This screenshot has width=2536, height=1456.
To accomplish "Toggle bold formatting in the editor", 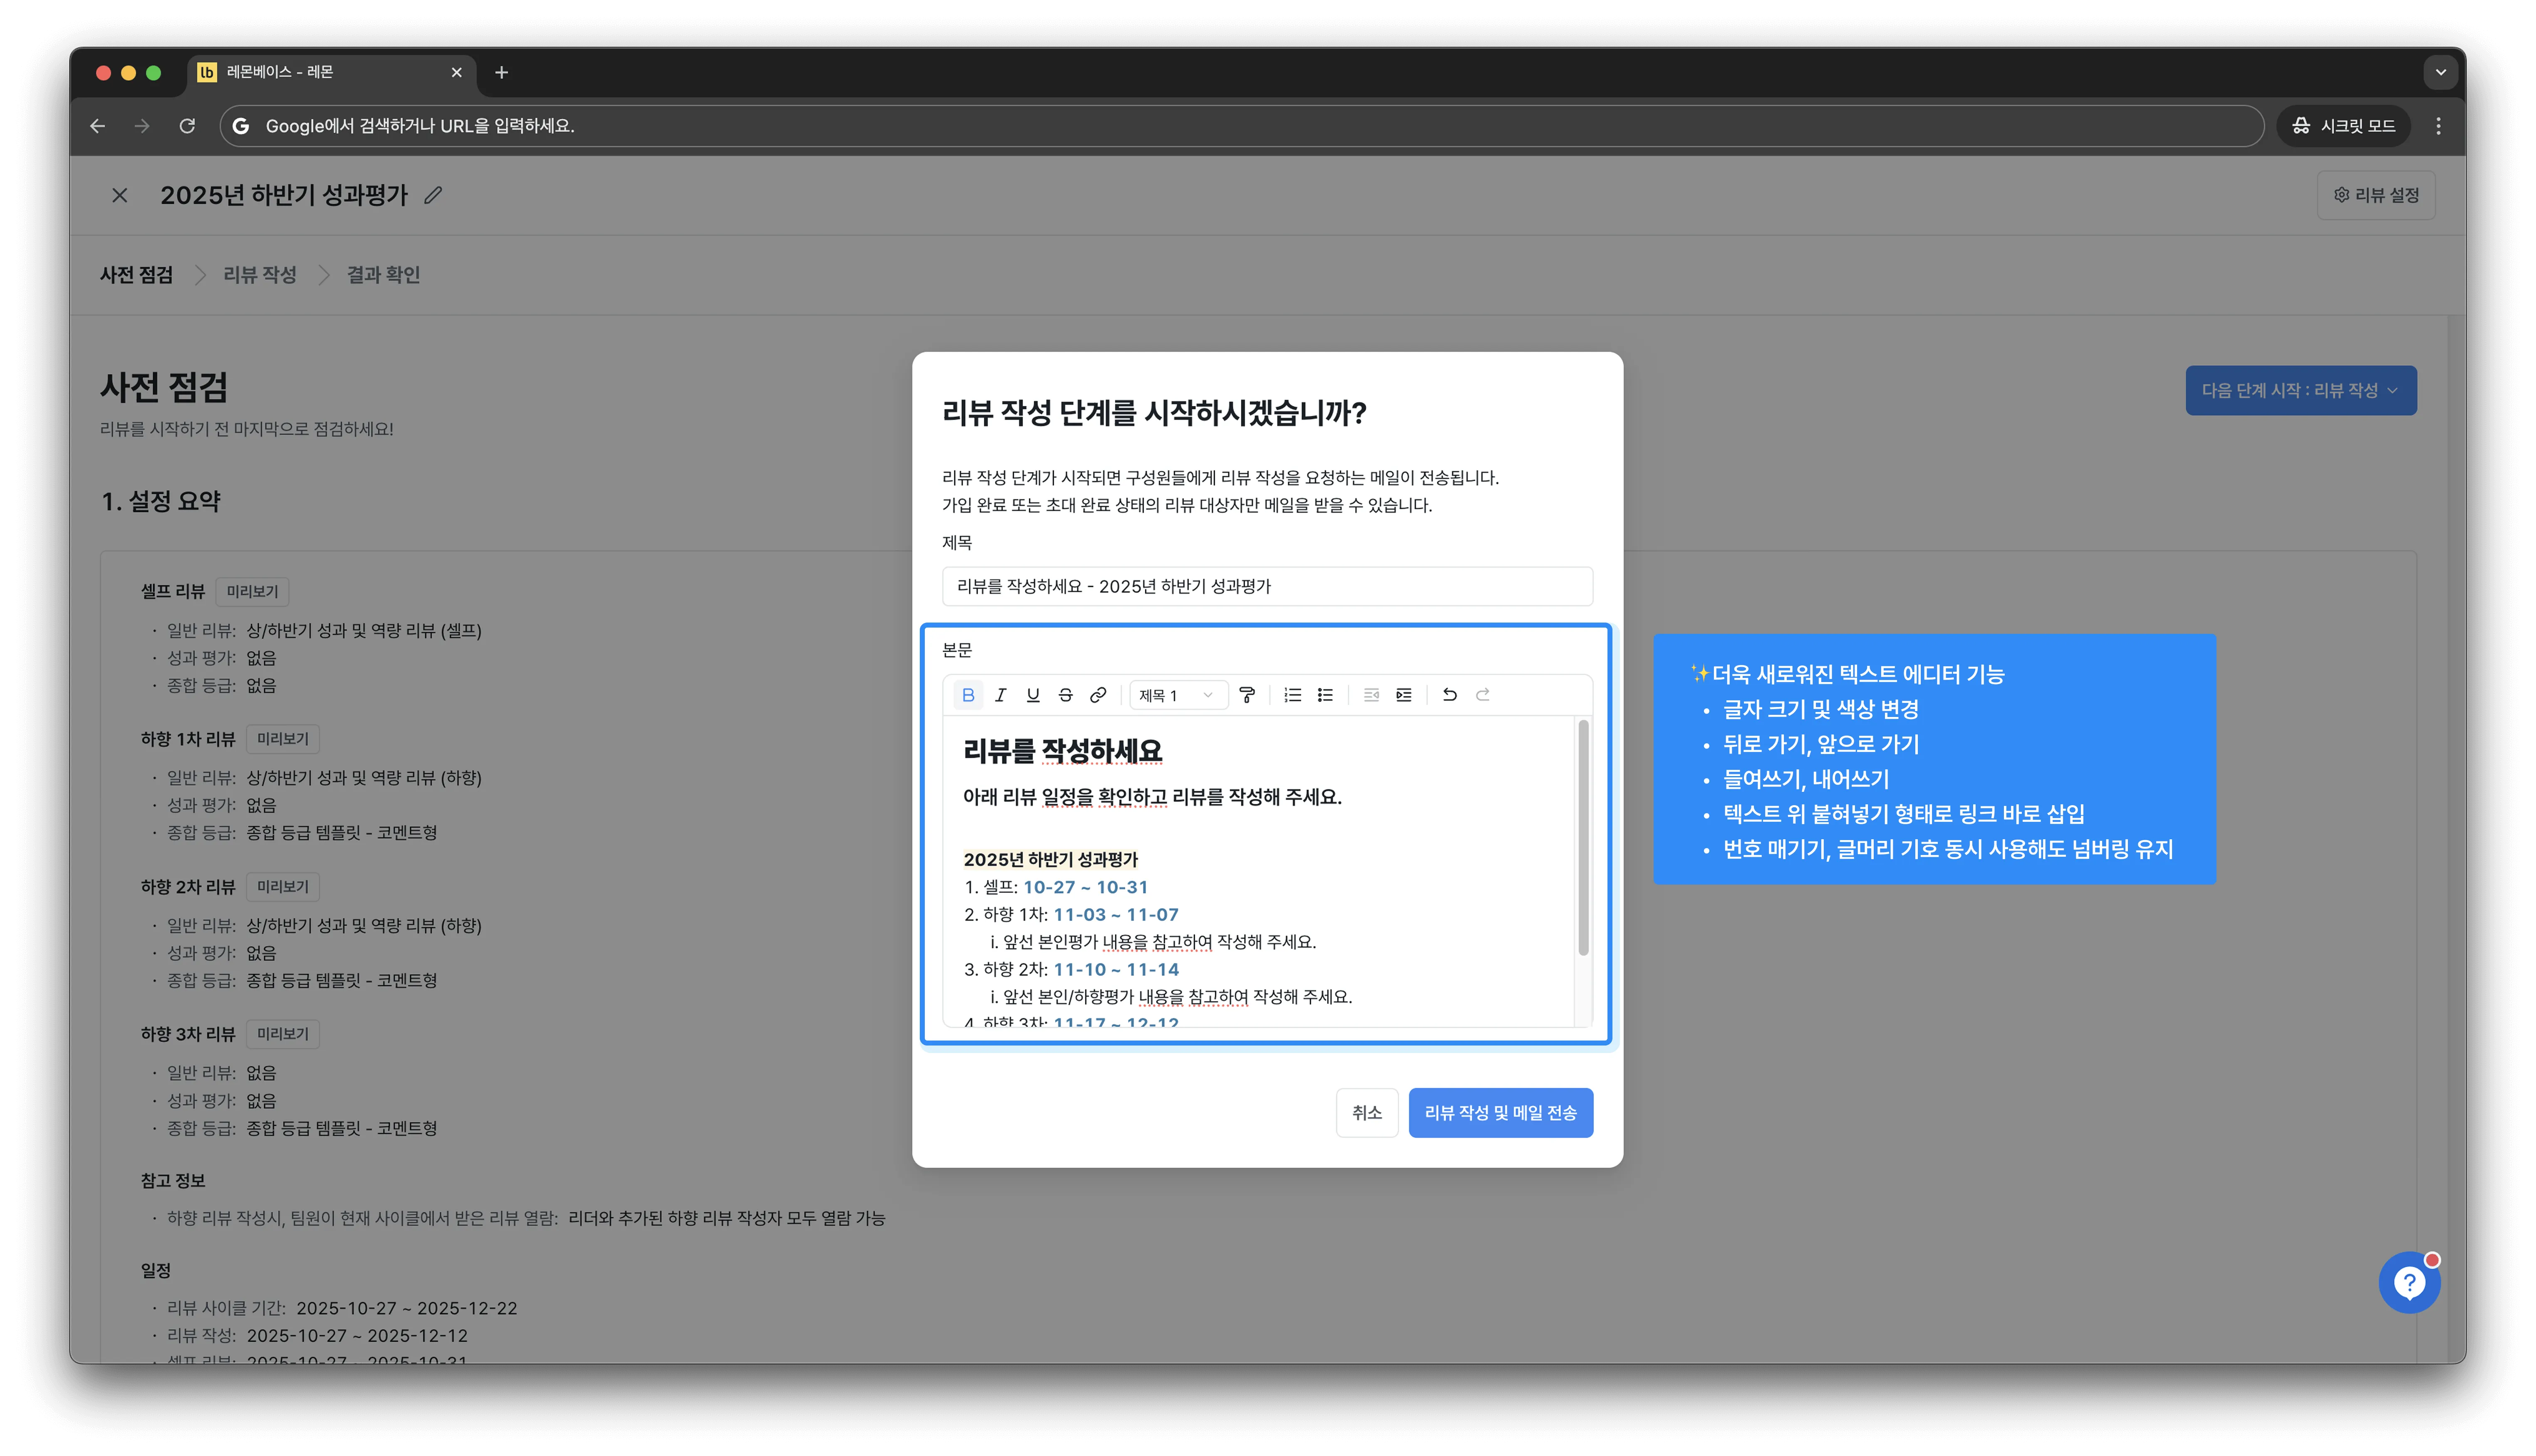I will pyautogui.click(x=968, y=695).
